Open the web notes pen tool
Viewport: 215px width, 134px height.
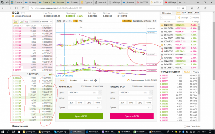[198, 8]
